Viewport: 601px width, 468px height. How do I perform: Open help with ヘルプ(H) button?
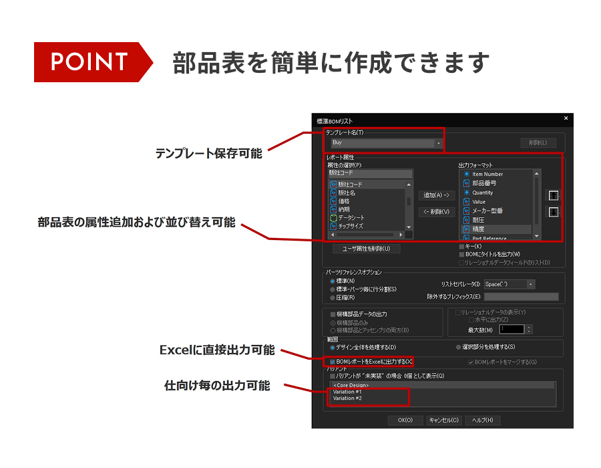(483, 420)
